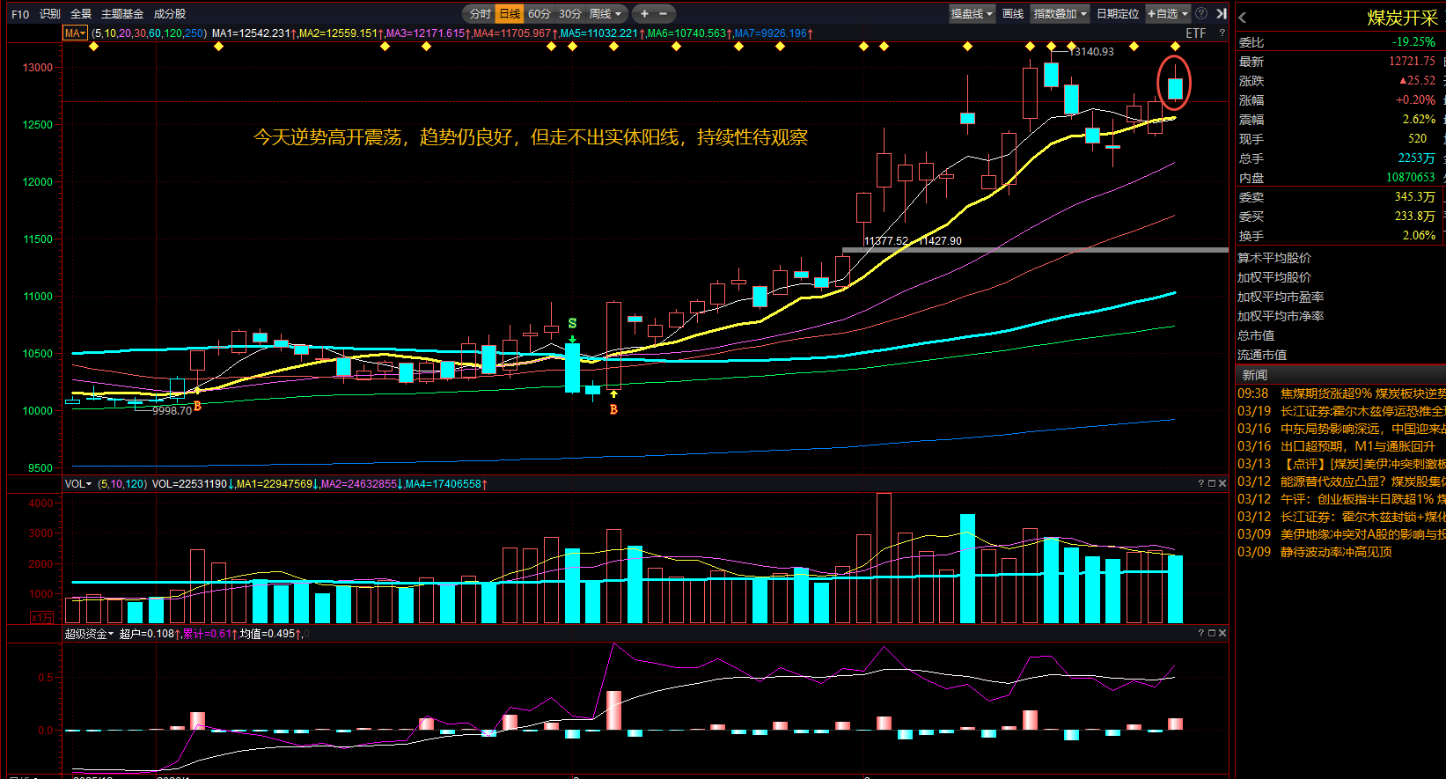
Task: Click the gray horizontal price line at 11400
Action: 1056,250
